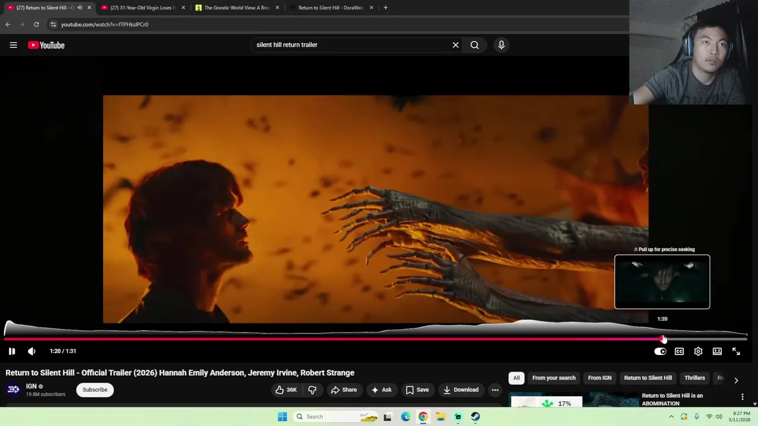Viewport: 758px width, 426px height.
Task: Open File Explorer from taskbar
Action: click(441, 417)
